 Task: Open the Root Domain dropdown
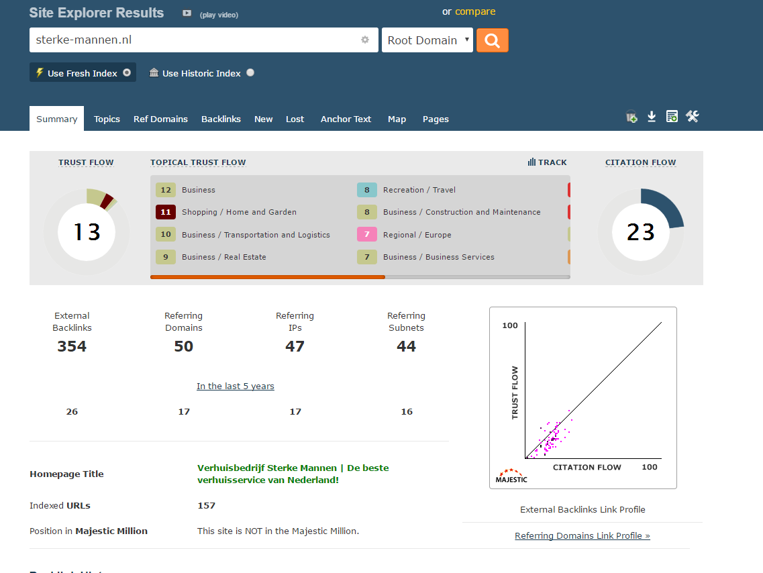tap(427, 40)
